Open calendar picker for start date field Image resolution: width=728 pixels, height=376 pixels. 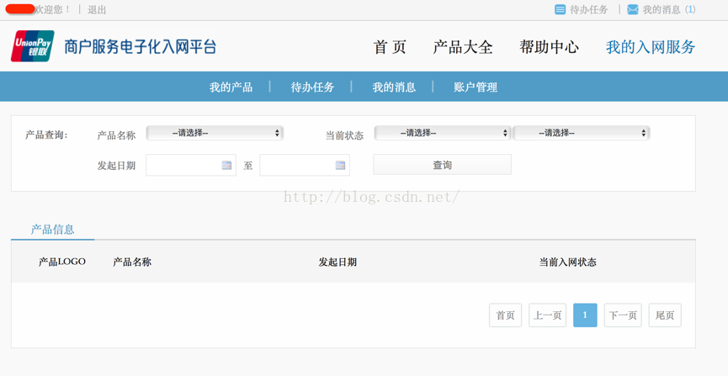click(226, 165)
